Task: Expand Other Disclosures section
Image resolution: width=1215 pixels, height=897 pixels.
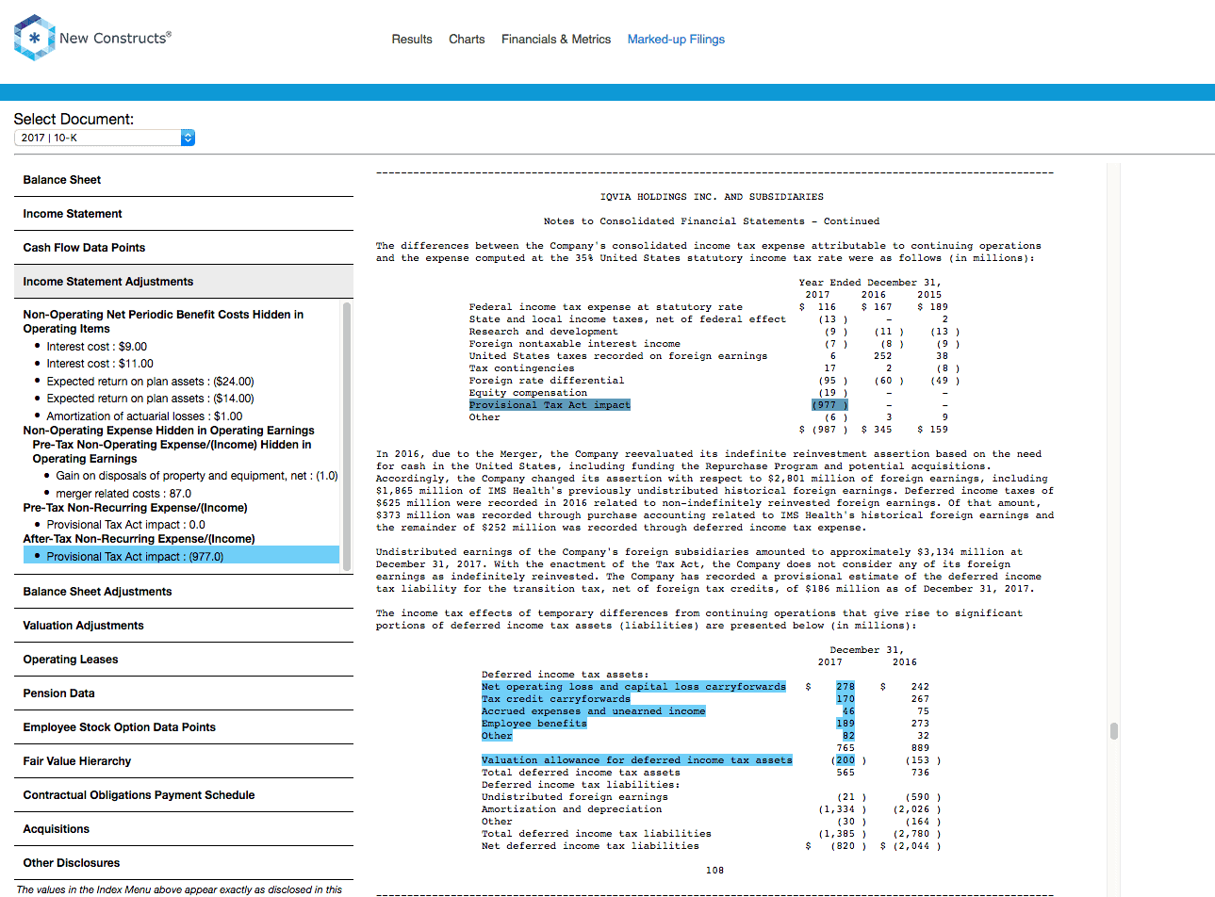Action: [184, 863]
